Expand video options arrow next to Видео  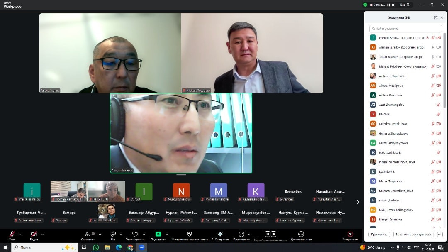pos(42,234)
